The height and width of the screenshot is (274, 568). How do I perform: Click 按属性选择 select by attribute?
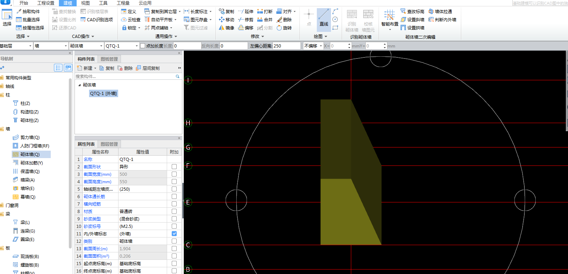[30, 28]
